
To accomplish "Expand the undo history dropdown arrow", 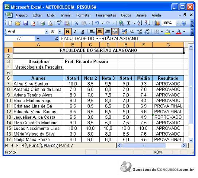I will [102, 23].
